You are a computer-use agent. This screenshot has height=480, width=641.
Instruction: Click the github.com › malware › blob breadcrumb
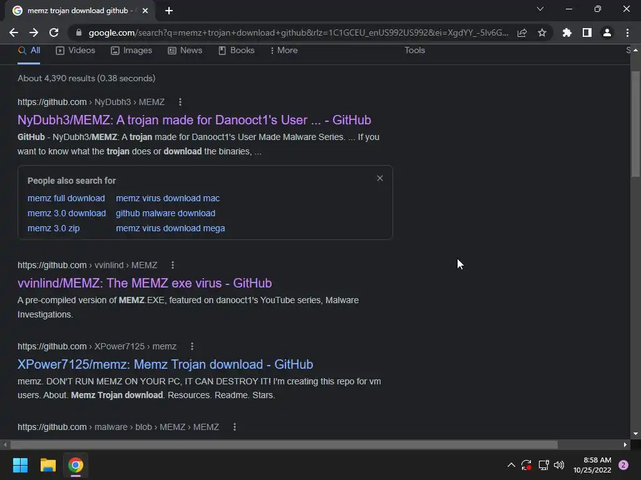118,427
